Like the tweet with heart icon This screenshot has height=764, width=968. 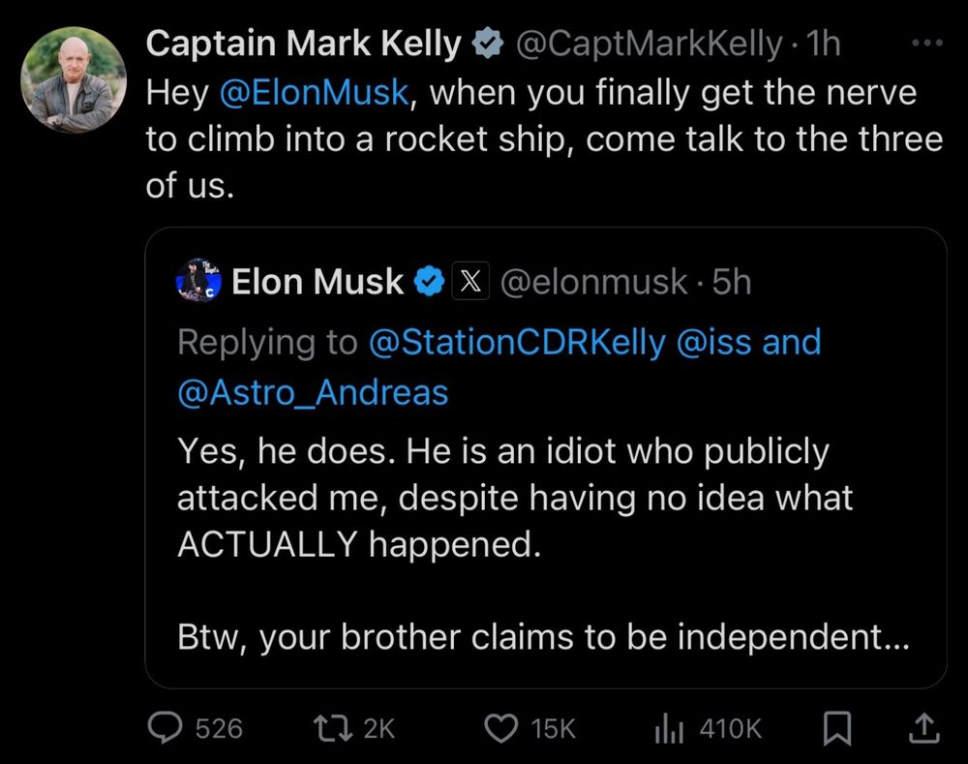click(499, 727)
